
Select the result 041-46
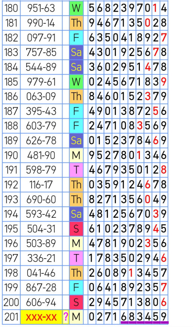(x=41, y=273)
